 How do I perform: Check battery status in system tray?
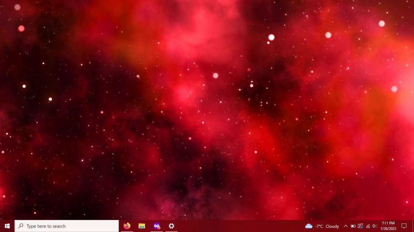click(x=353, y=226)
